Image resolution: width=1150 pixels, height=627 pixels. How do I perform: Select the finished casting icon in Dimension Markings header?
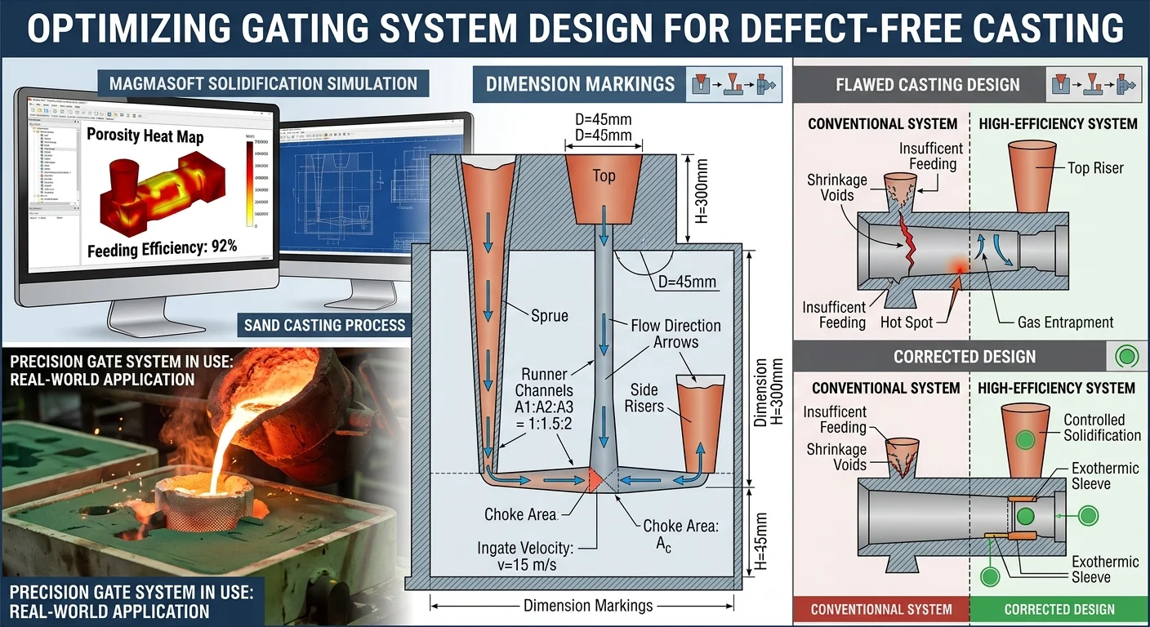(766, 84)
